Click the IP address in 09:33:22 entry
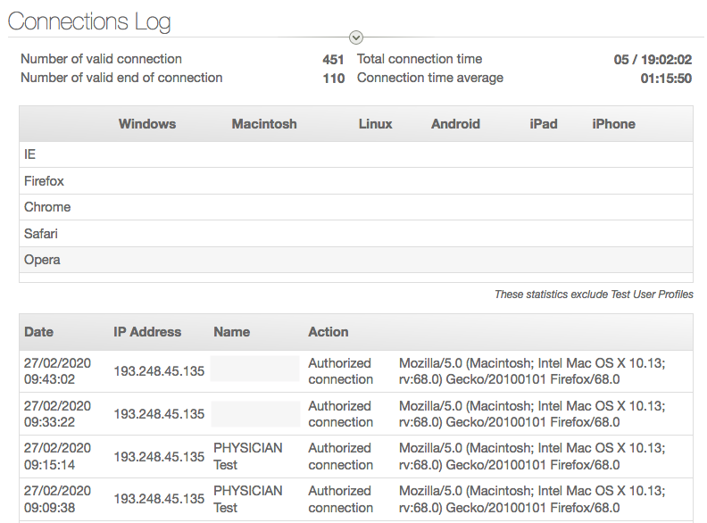 tap(159, 414)
